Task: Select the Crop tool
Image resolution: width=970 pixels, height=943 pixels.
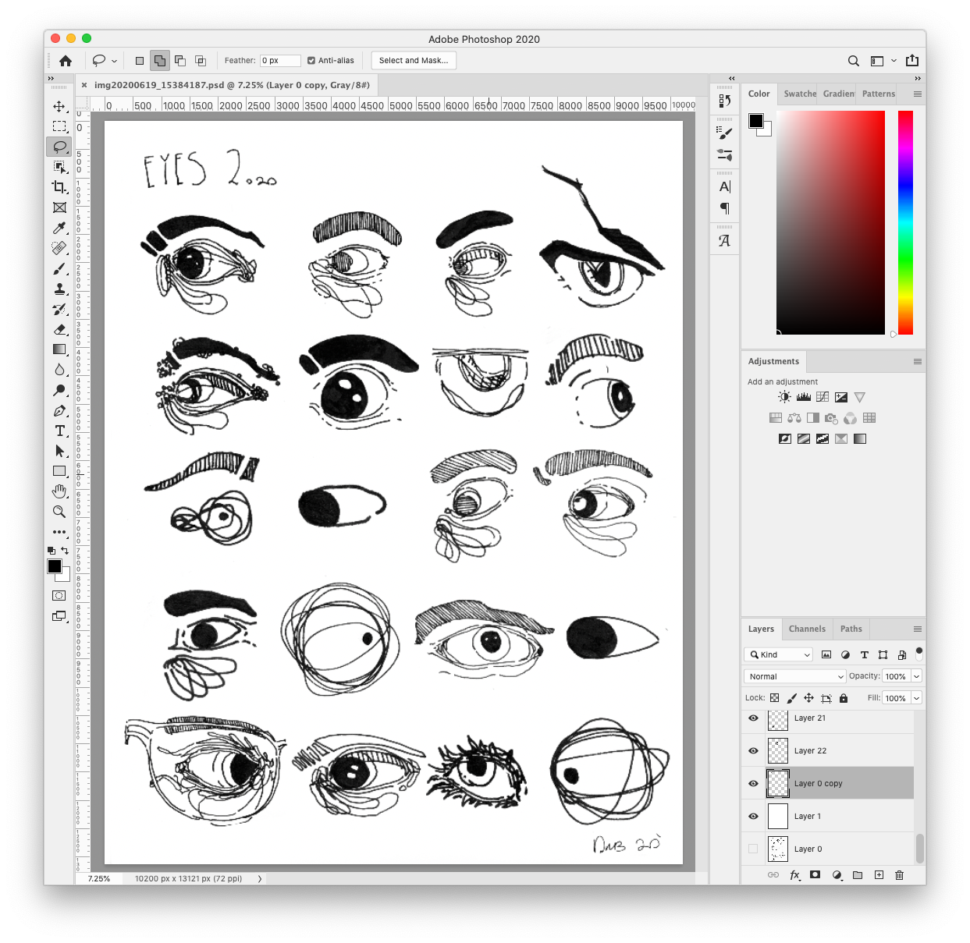Action: pos(59,187)
